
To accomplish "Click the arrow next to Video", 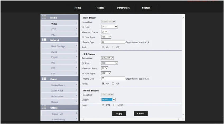I will 76,23.
